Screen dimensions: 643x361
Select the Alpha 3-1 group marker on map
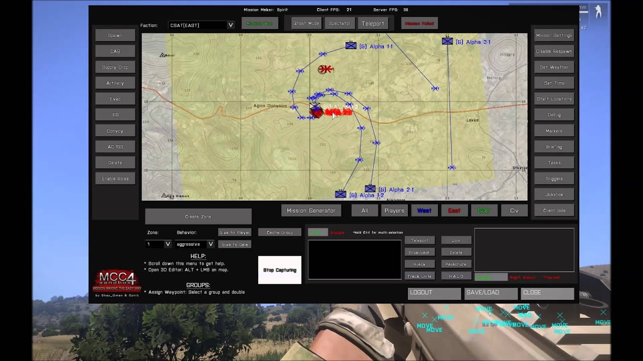point(447,41)
